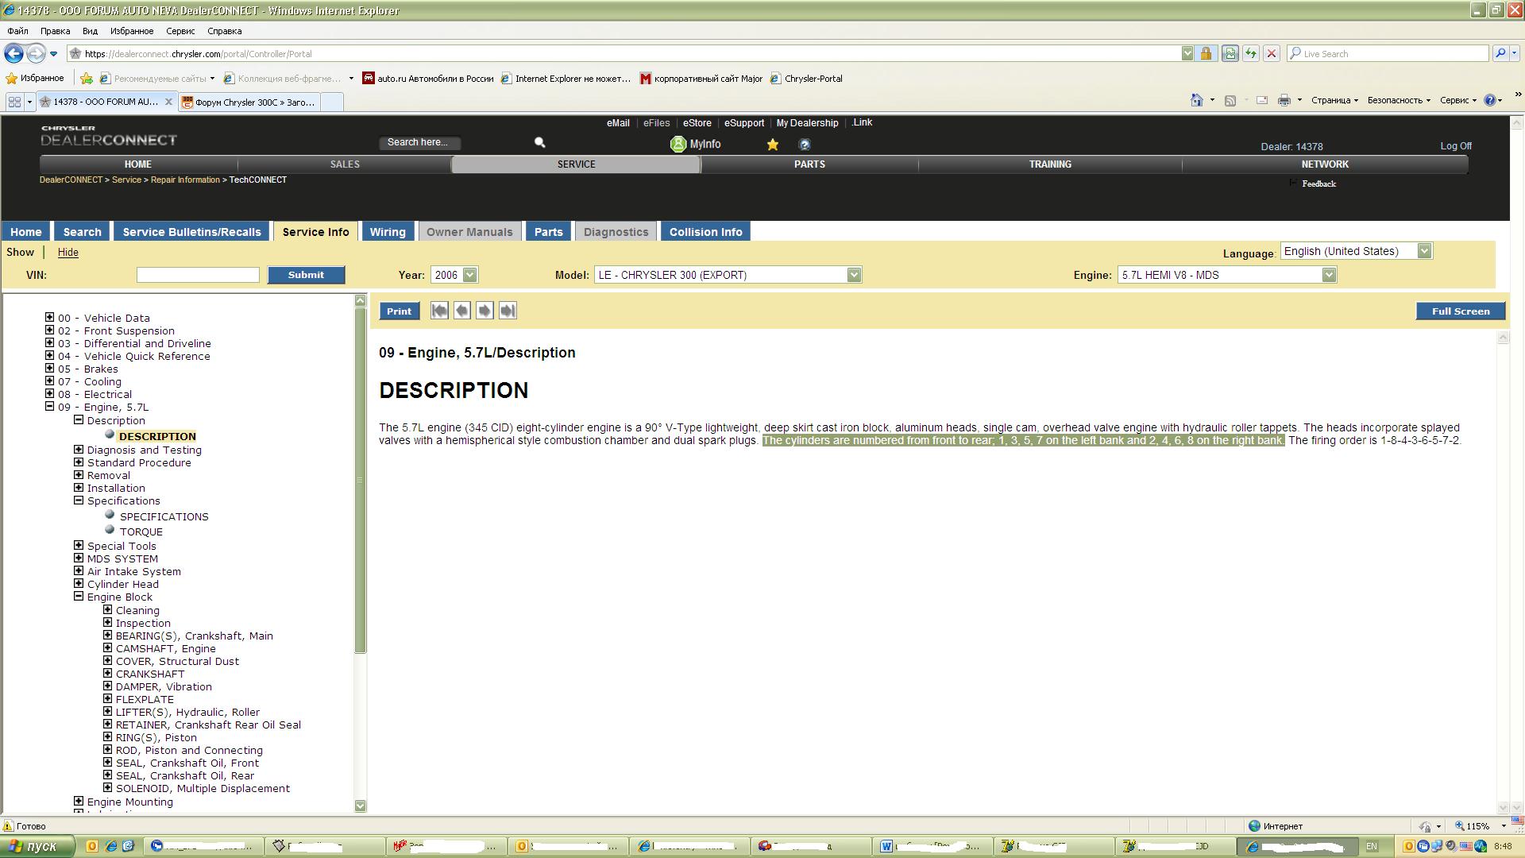
Task: Open IE help icon in command bar
Action: click(x=1490, y=100)
